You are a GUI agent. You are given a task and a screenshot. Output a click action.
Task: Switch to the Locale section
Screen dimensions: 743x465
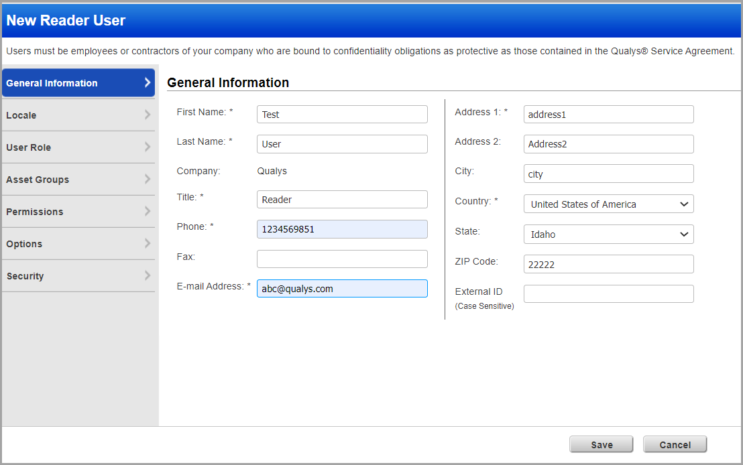(78, 115)
